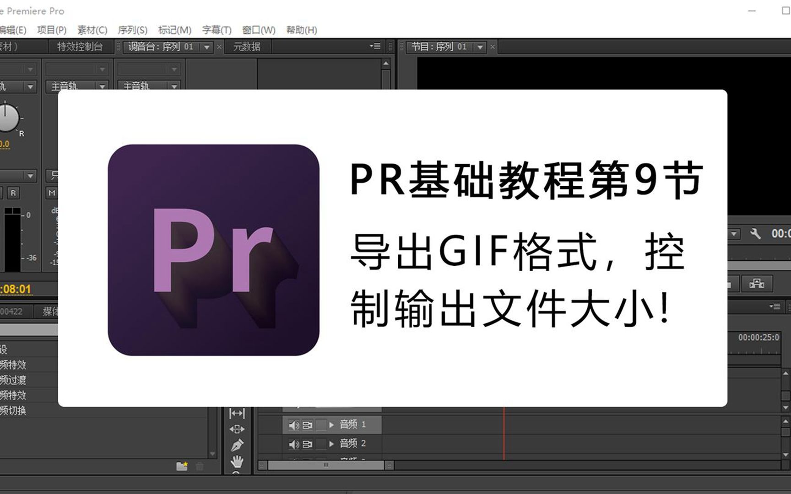
Task: Open second channel's 主音轨 output dropdown
Action: [76, 86]
